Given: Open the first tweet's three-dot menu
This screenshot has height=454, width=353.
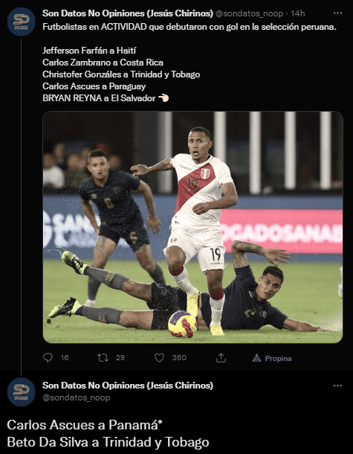Looking at the screenshot, I should 337,13.
